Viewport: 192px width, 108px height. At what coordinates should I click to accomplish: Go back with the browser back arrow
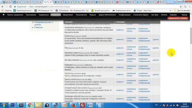(x=3, y=7)
